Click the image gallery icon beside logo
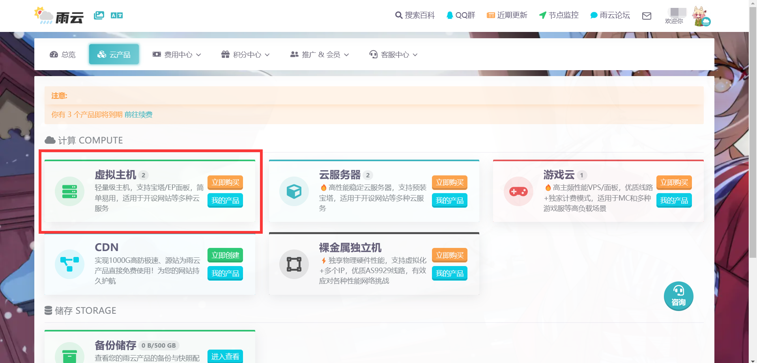This screenshot has height=363, width=757. point(99,15)
